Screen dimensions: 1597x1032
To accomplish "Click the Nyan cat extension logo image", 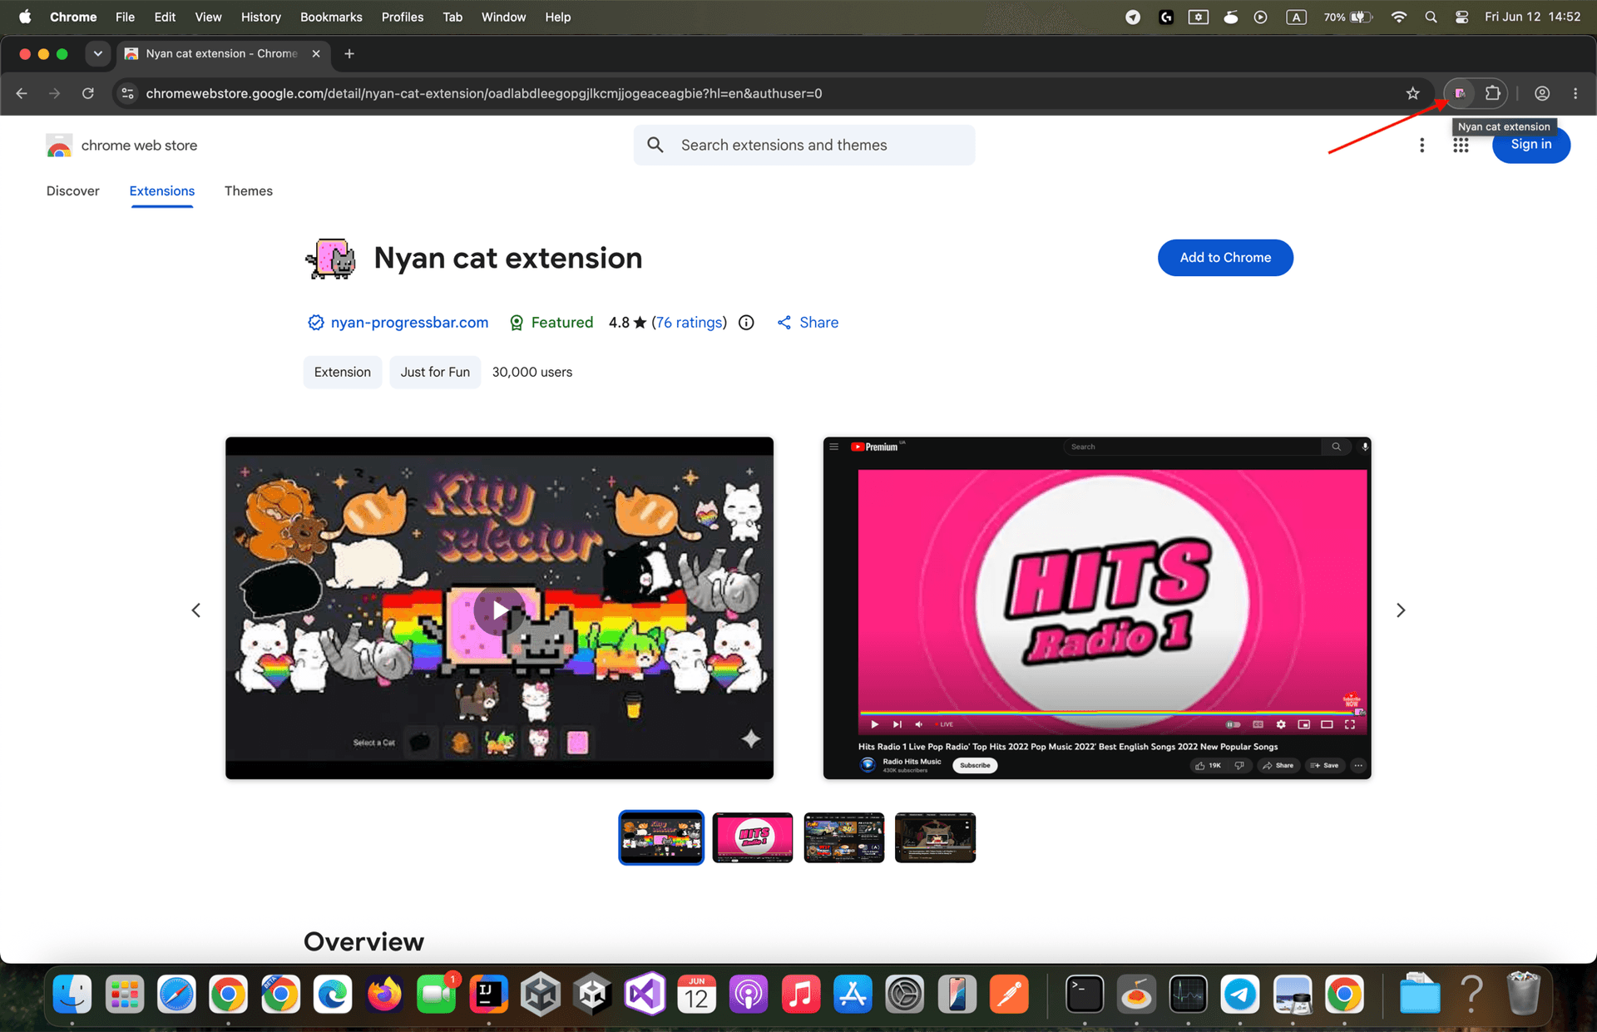I will [331, 259].
